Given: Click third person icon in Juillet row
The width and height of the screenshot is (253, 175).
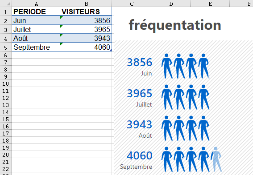Looking at the screenshot, I should pos(191,97).
